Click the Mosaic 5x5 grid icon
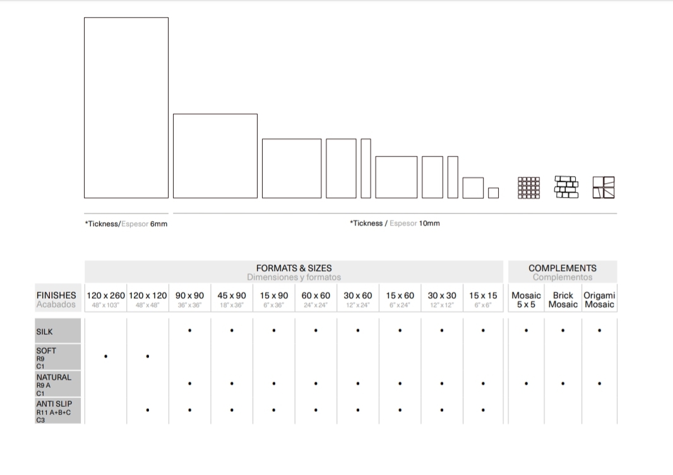The image size is (673, 475). pyautogui.click(x=529, y=188)
